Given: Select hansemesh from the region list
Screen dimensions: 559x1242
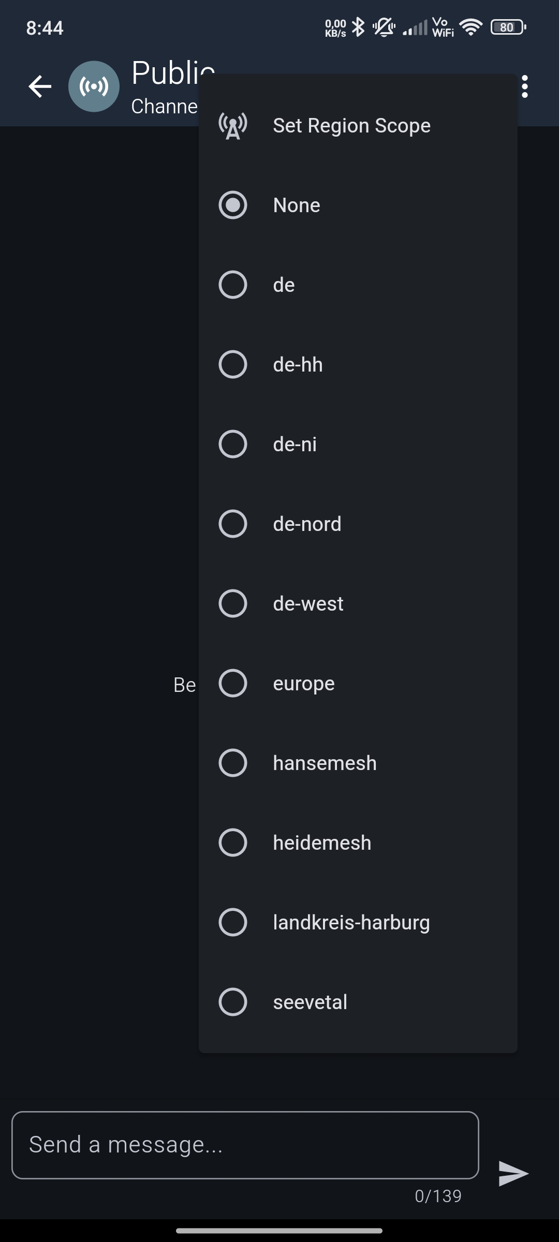Looking at the screenshot, I should (x=233, y=763).
